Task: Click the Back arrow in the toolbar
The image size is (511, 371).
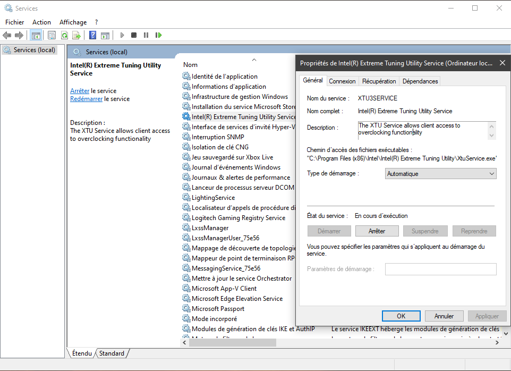Action: click(7, 35)
